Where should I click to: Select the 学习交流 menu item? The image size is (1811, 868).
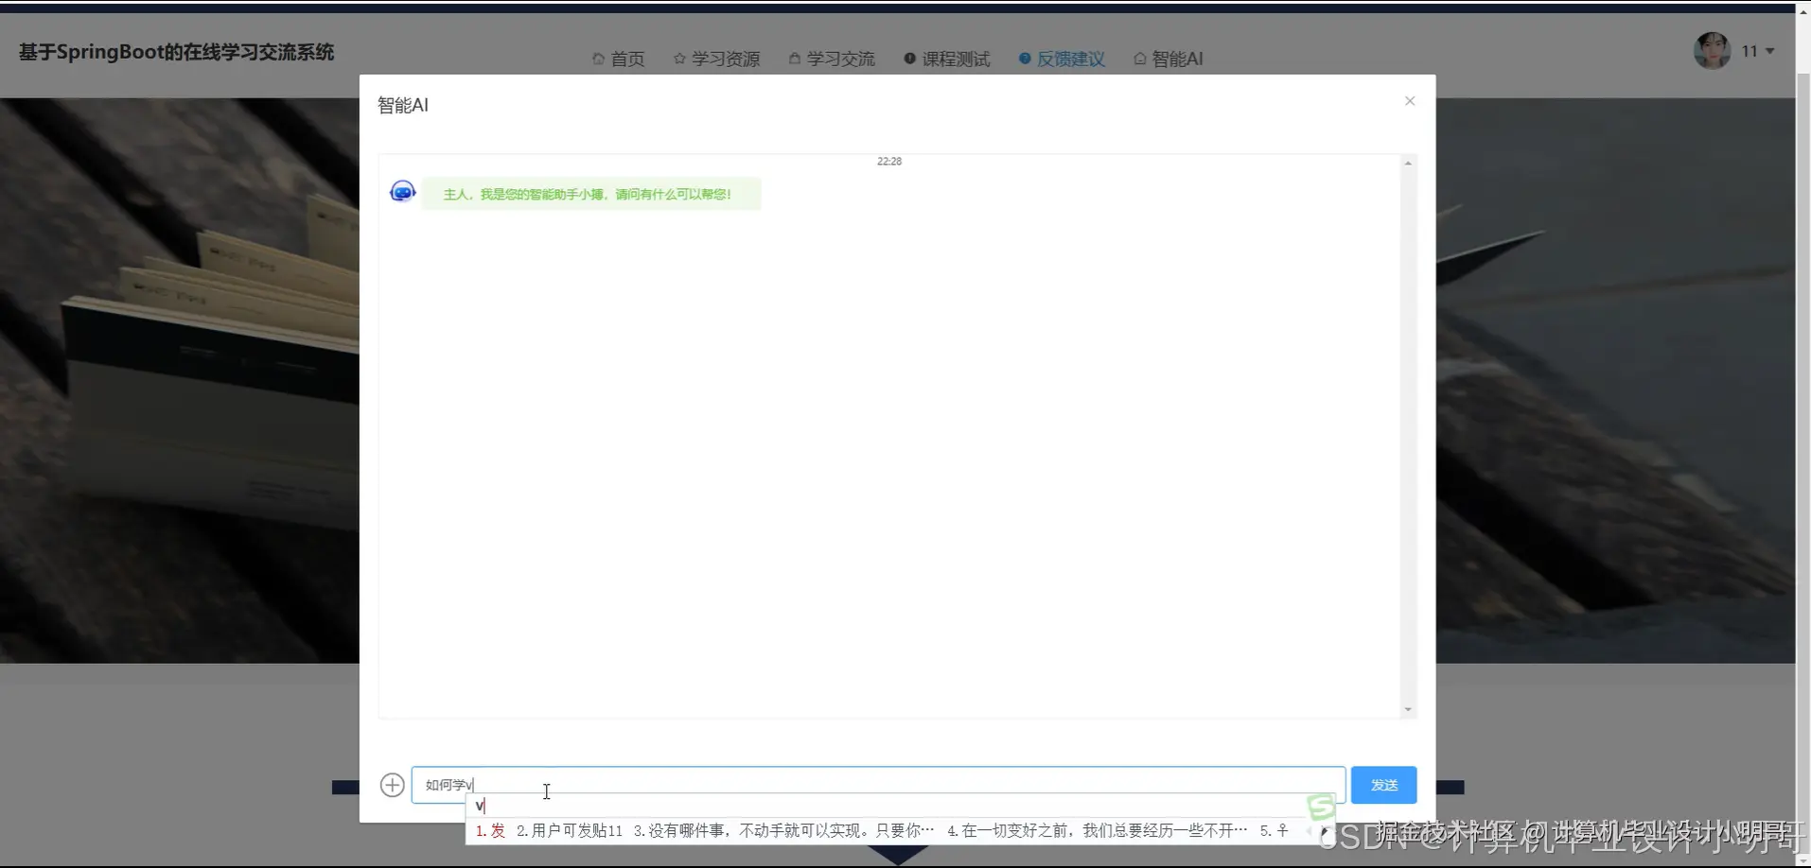pyautogui.click(x=840, y=58)
